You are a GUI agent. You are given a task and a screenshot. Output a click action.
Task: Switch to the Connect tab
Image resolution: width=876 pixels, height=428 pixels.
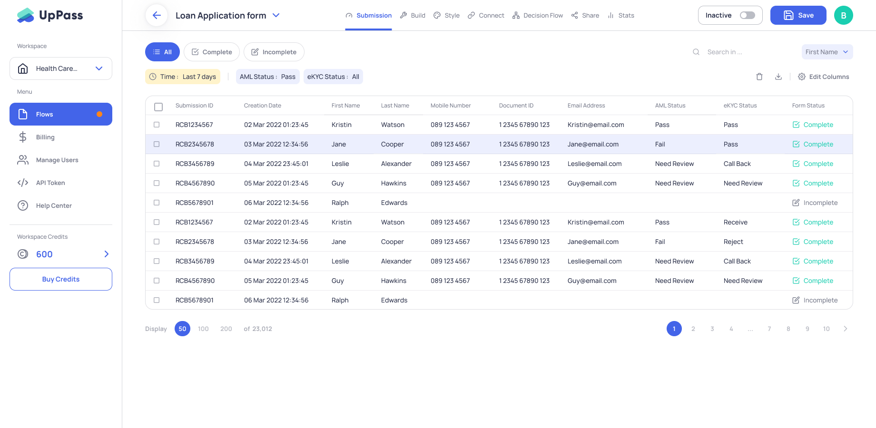pos(486,15)
